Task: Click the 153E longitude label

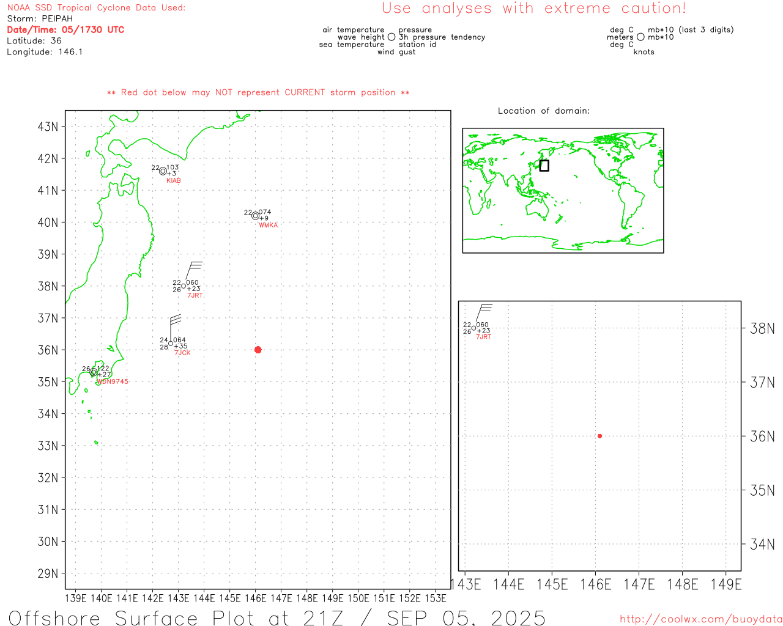Action: (436, 598)
